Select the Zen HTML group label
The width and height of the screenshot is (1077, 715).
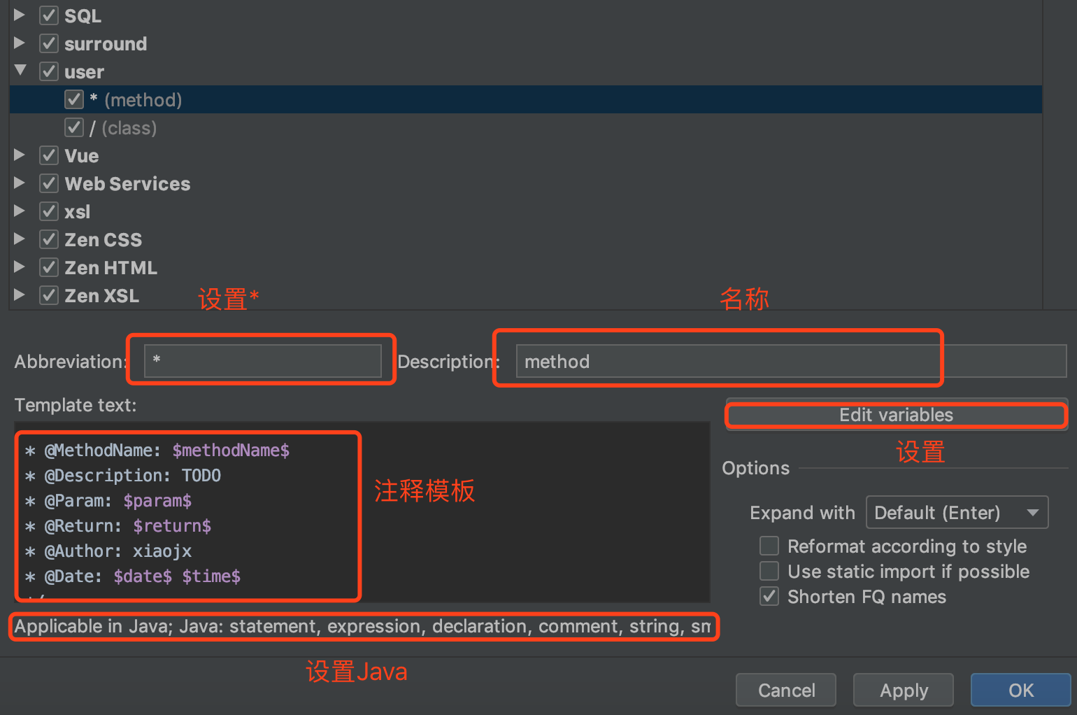click(x=111, y=267)
